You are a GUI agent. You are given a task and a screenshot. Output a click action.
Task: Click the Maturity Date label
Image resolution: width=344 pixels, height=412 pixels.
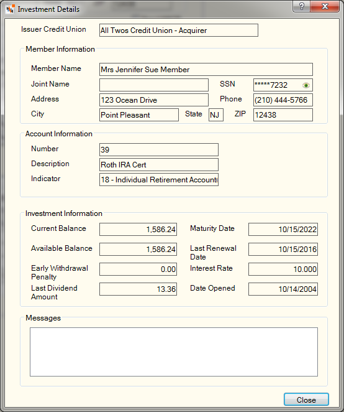(x=212, y=228)
